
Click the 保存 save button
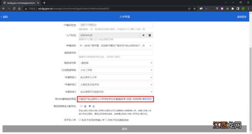[x=125, y=129]
